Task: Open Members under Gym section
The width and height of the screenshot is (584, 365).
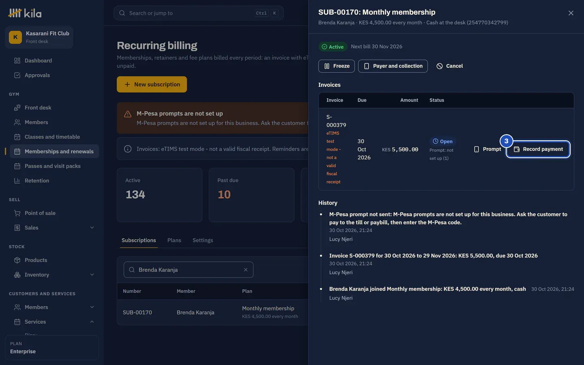Action: pos(54,122)
